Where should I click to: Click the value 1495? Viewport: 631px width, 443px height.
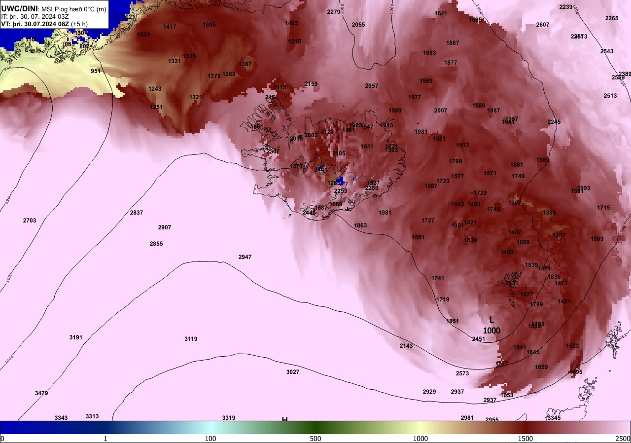(x=291, y=23)
